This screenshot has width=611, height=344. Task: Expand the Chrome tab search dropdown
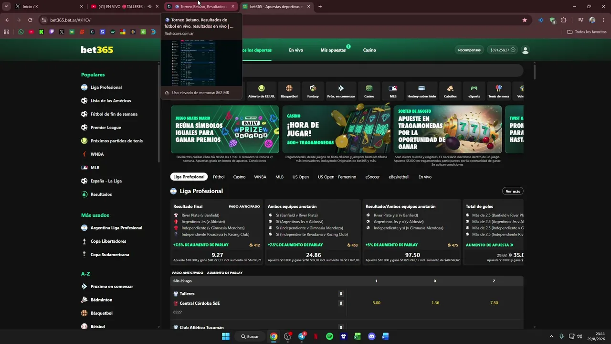point(7,7)
